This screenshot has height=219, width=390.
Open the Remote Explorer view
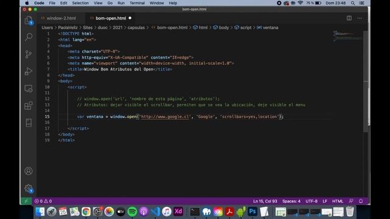[29, 89]
